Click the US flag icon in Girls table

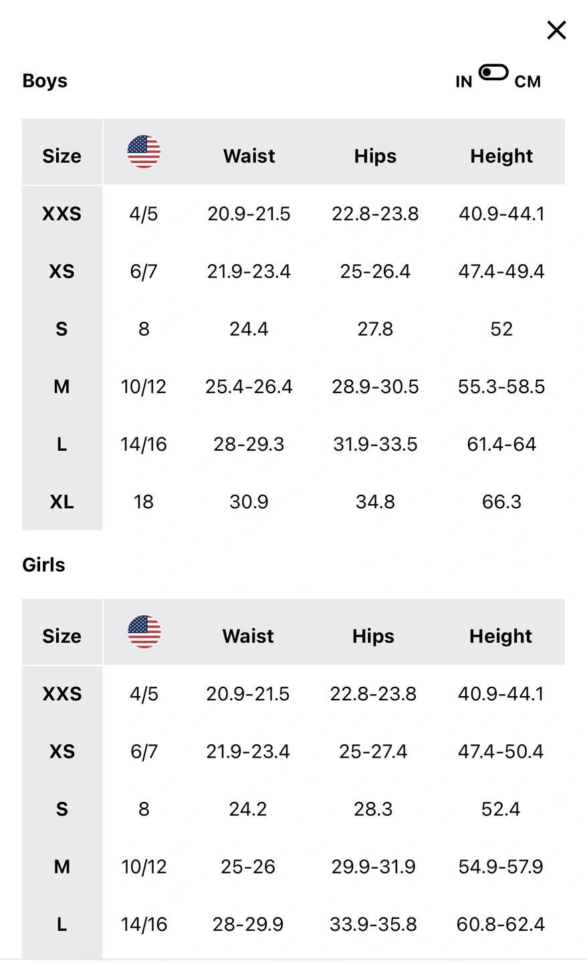pyautogui.click(x=144, y=632)
